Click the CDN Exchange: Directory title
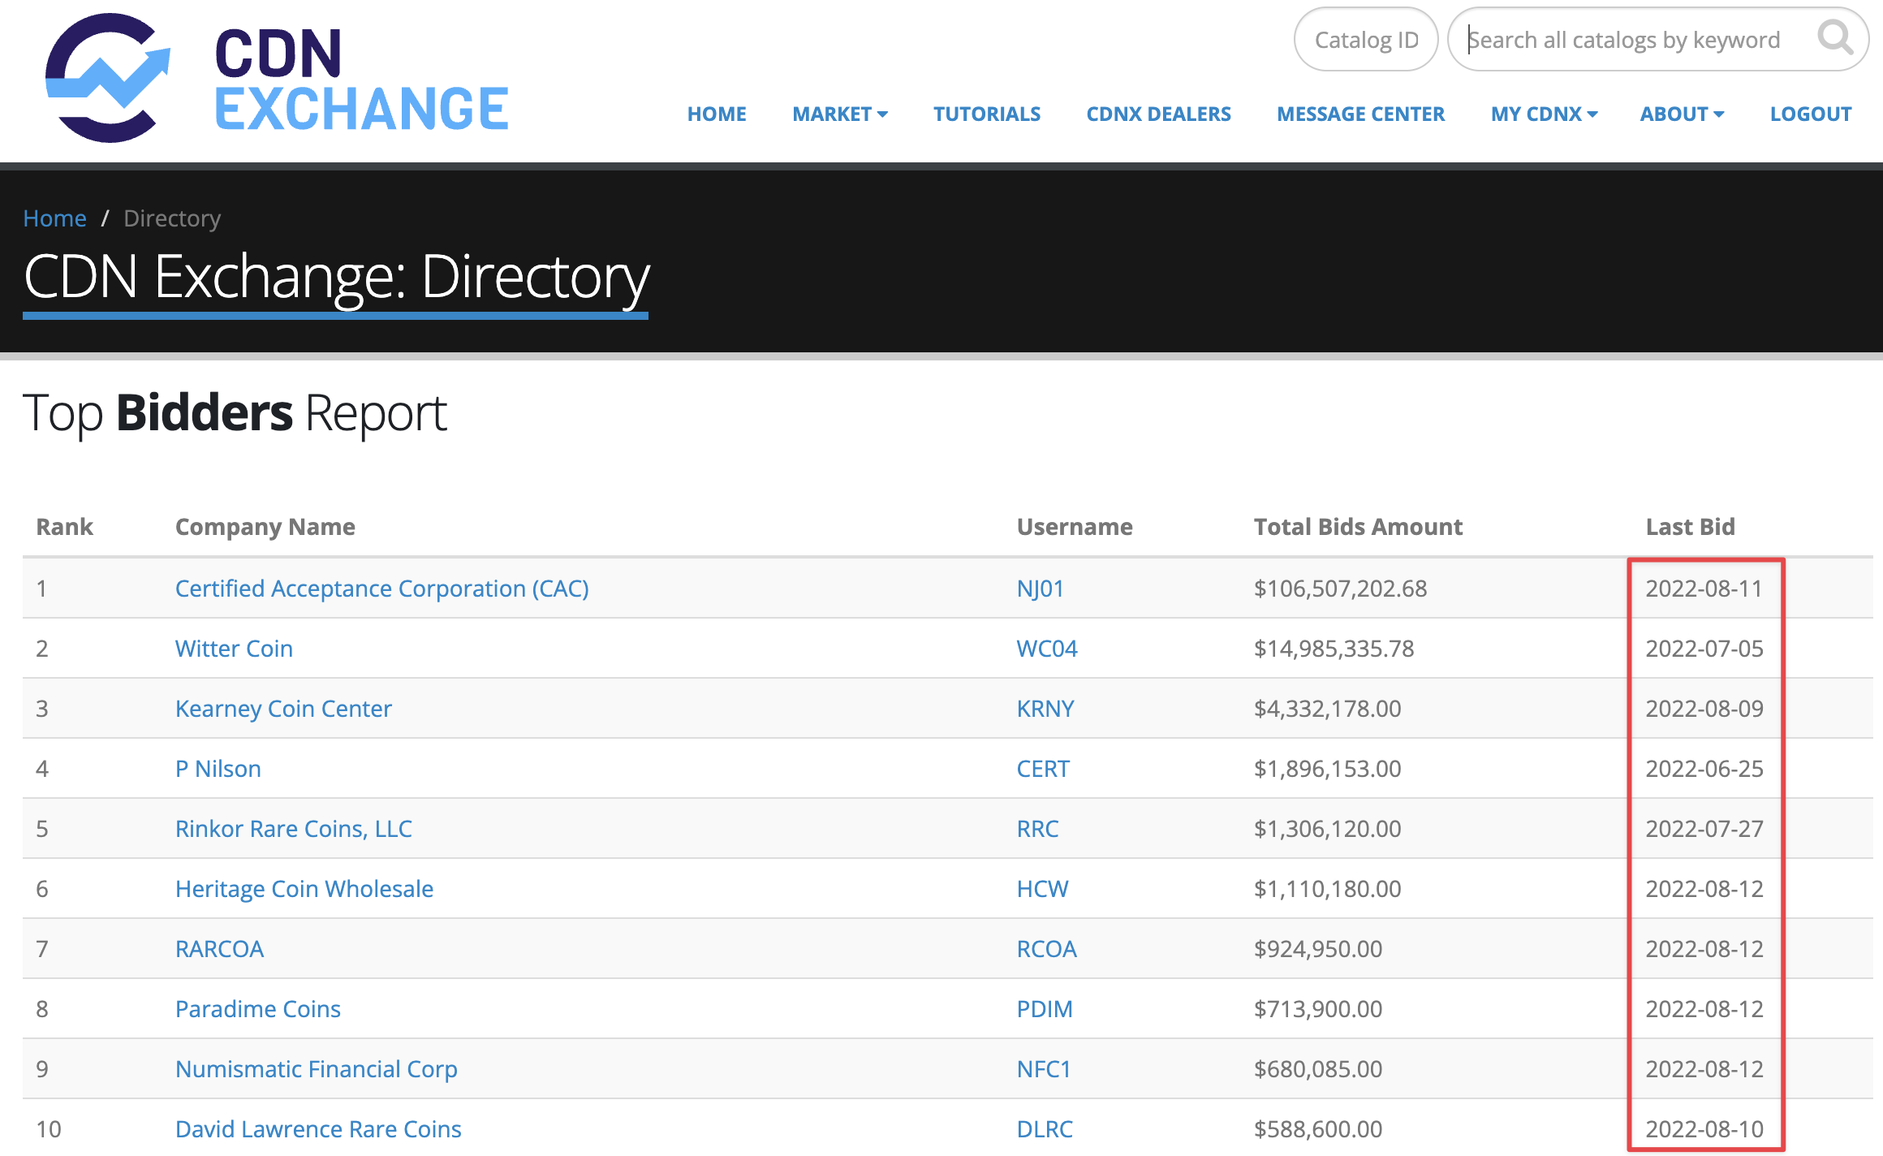This screenshot has height=1156, width=1883. pos(336,278)
